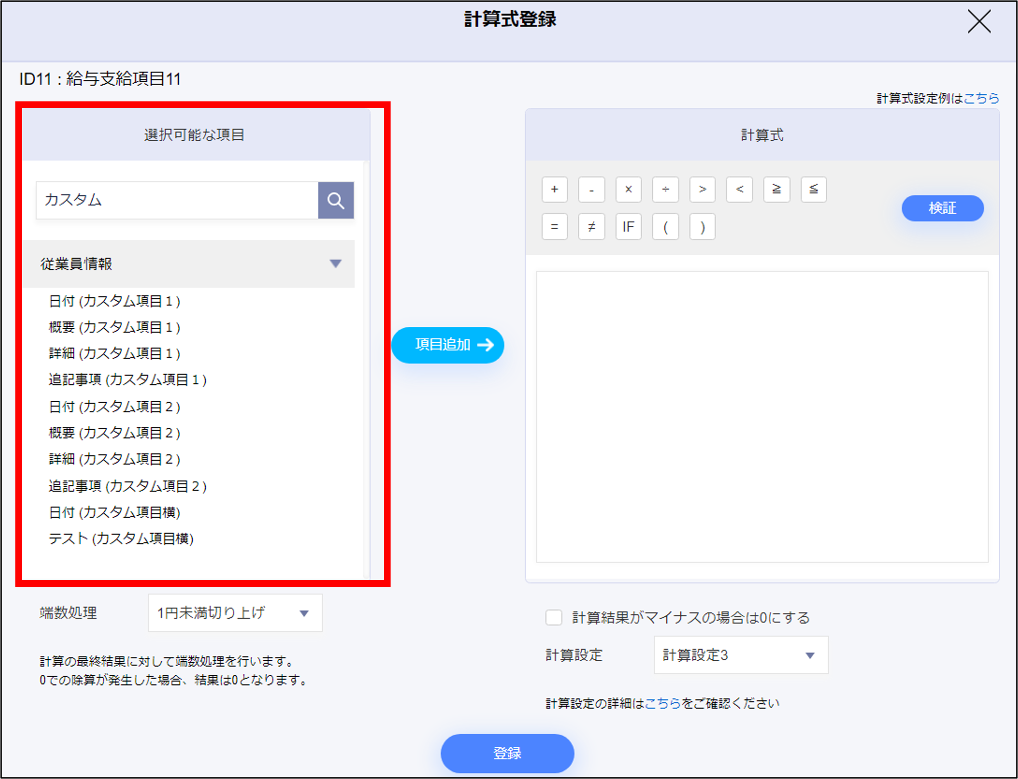Viewport: 1018px width, 779px height.
Task: Open the 計算設定 dropdown
Action: tap(740, 655)
